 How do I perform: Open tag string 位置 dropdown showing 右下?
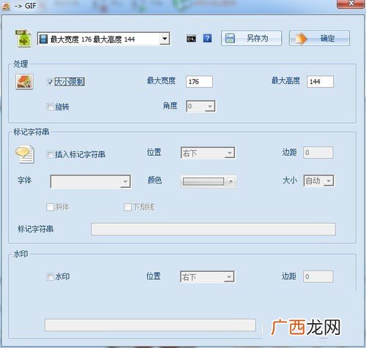tap(208, 153)
